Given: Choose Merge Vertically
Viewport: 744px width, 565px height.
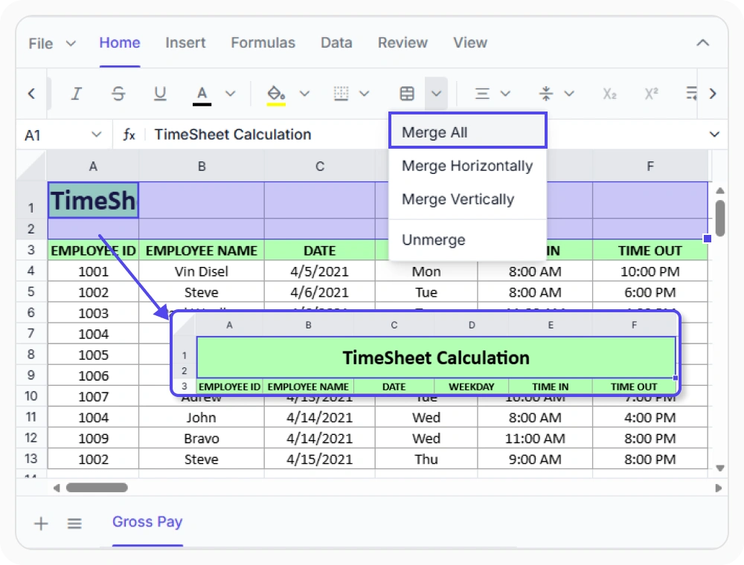Looking at the screenshot, I should [x=468, y=199].
